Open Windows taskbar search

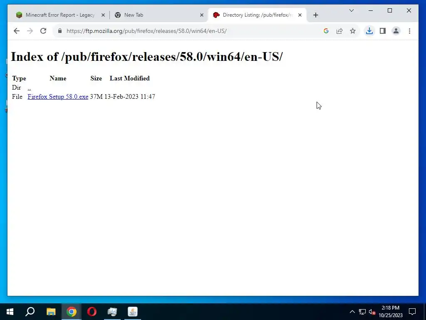(x=30, y=312)
